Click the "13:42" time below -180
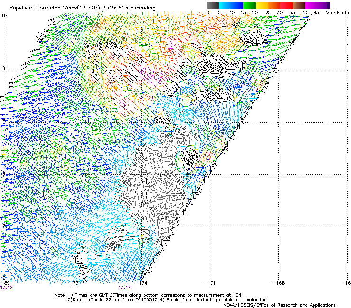The image size is (351, 308). [6, 288]
